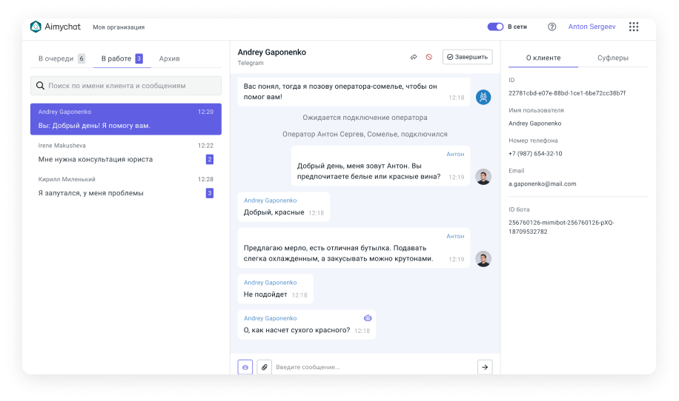Click the red block client icon
The height and width of the screenshot is (401, 679).
pyautogui.click(x=428, y=57)
